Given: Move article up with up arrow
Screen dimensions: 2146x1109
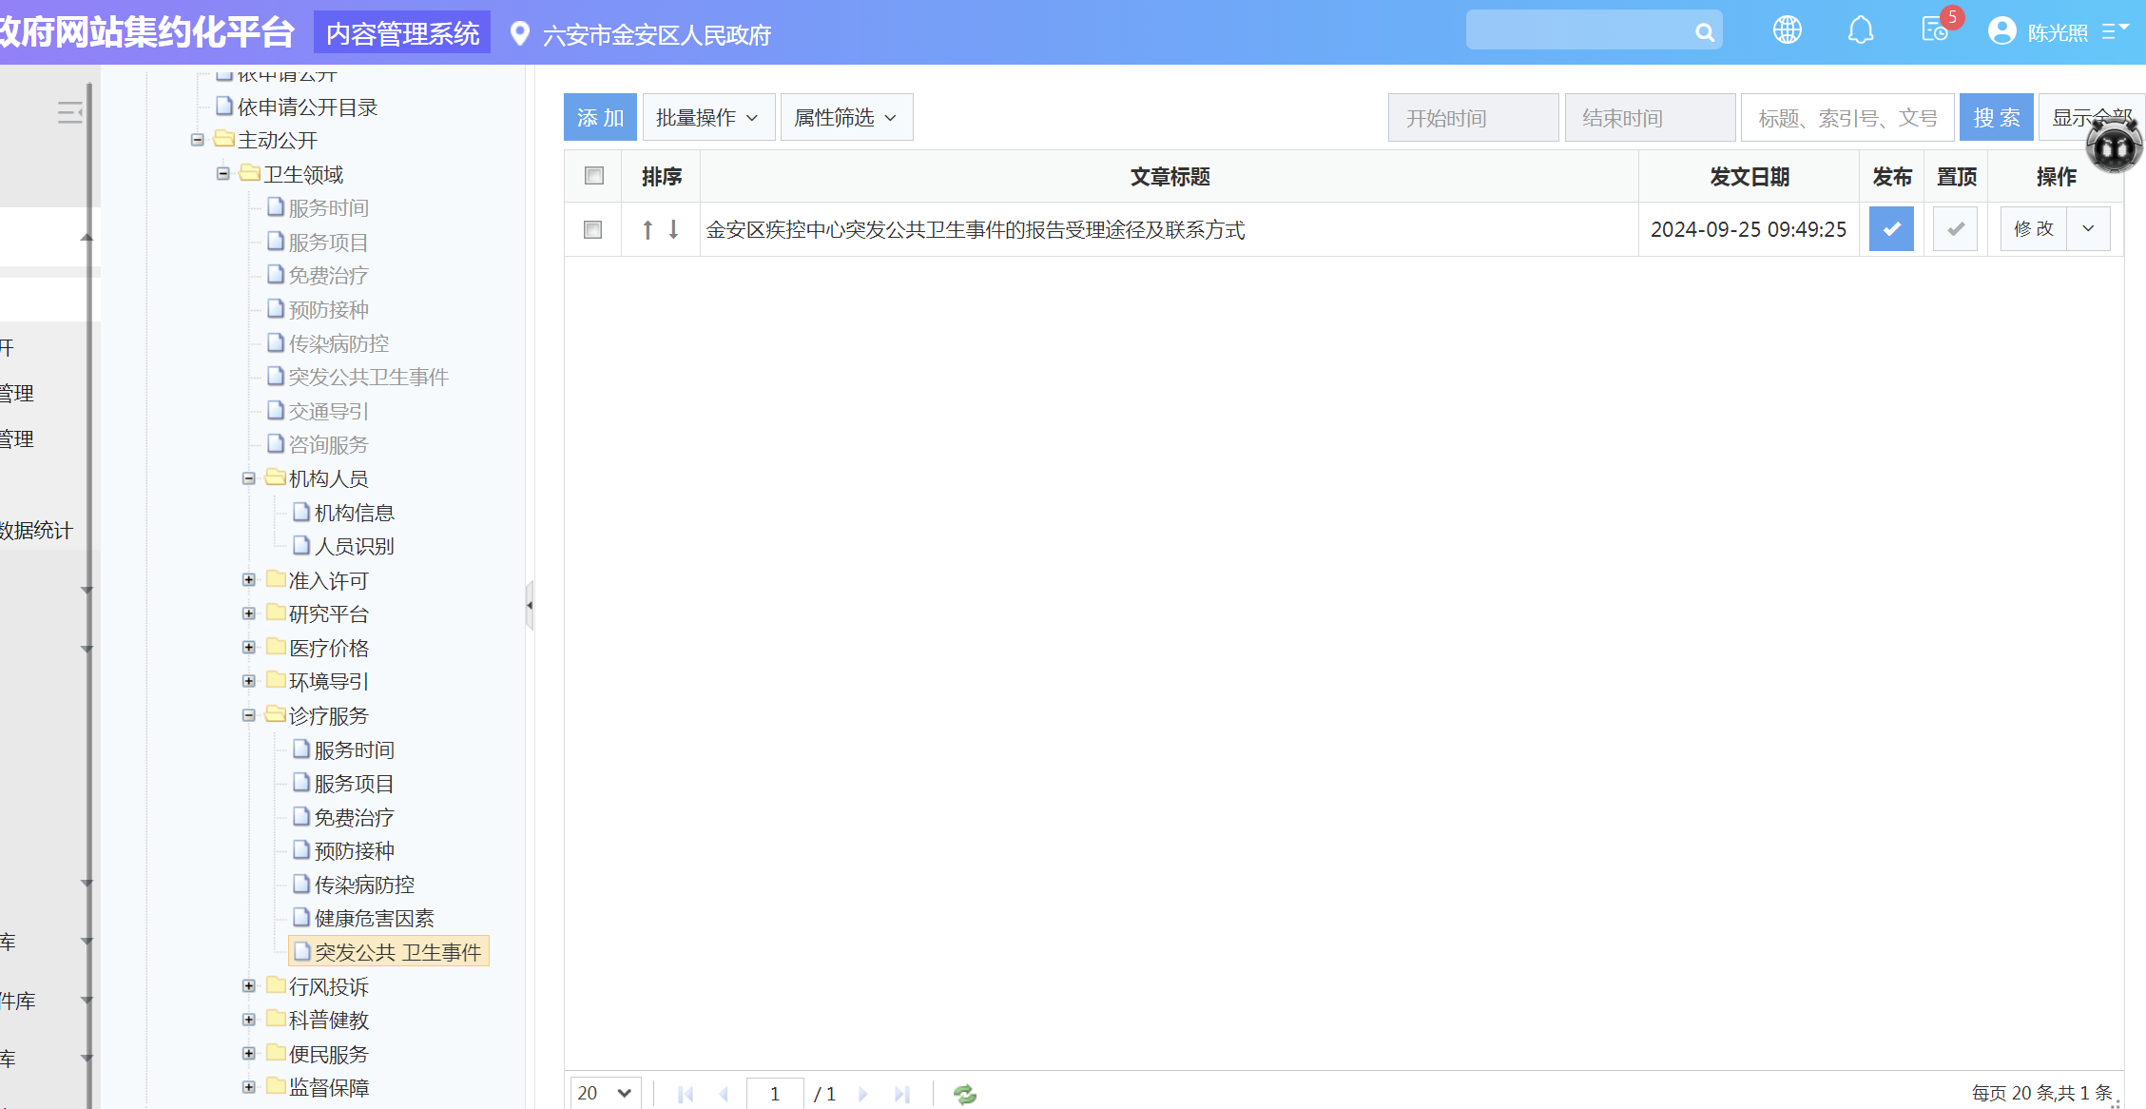Looking at the screenshot, I should (648, 229).
